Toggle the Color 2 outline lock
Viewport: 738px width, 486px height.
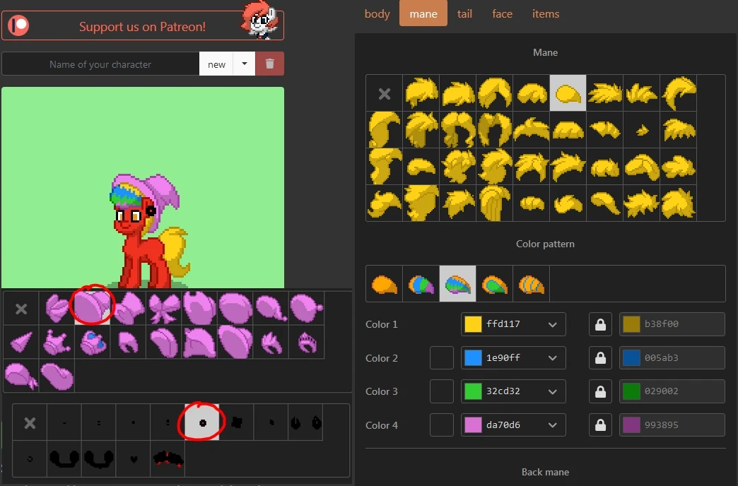pos(601,357)
